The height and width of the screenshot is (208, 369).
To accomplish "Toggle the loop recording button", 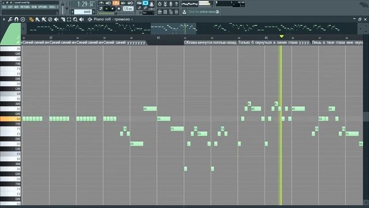I will pyautogui.click(x=130, y=3).
